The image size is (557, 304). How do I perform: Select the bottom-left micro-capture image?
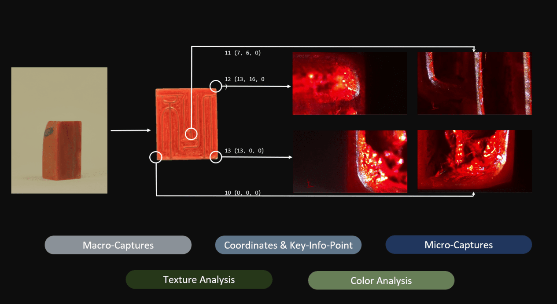pyautogui.click(x=350, y=161)
